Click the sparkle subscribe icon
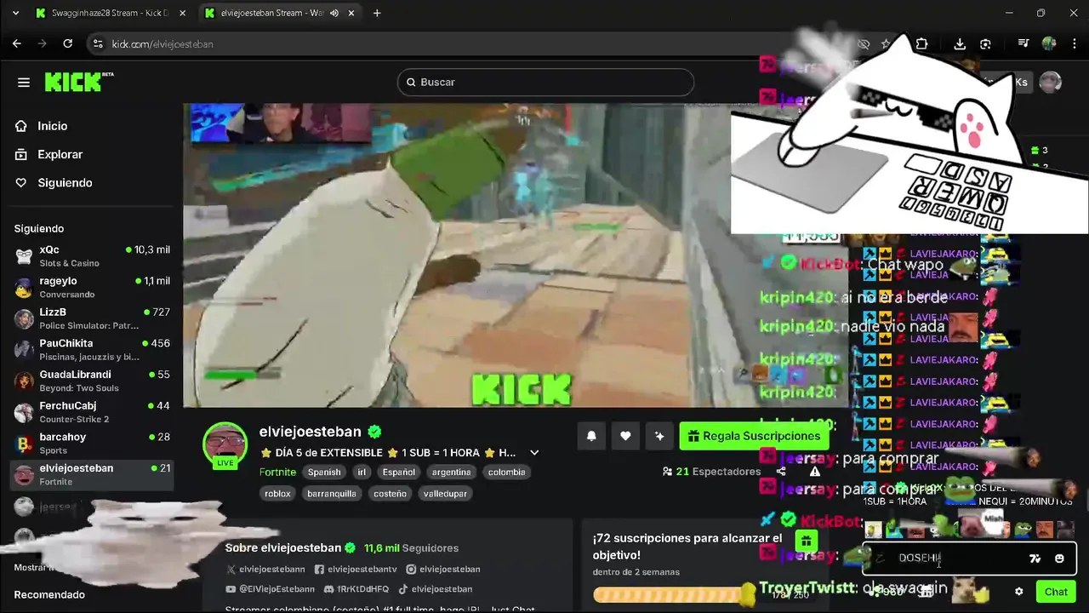Screen dimensions: 1089x613 click(659, 436)
